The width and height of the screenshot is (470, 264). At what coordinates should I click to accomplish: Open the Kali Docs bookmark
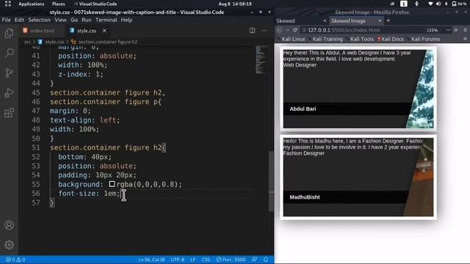pos(390,39)
